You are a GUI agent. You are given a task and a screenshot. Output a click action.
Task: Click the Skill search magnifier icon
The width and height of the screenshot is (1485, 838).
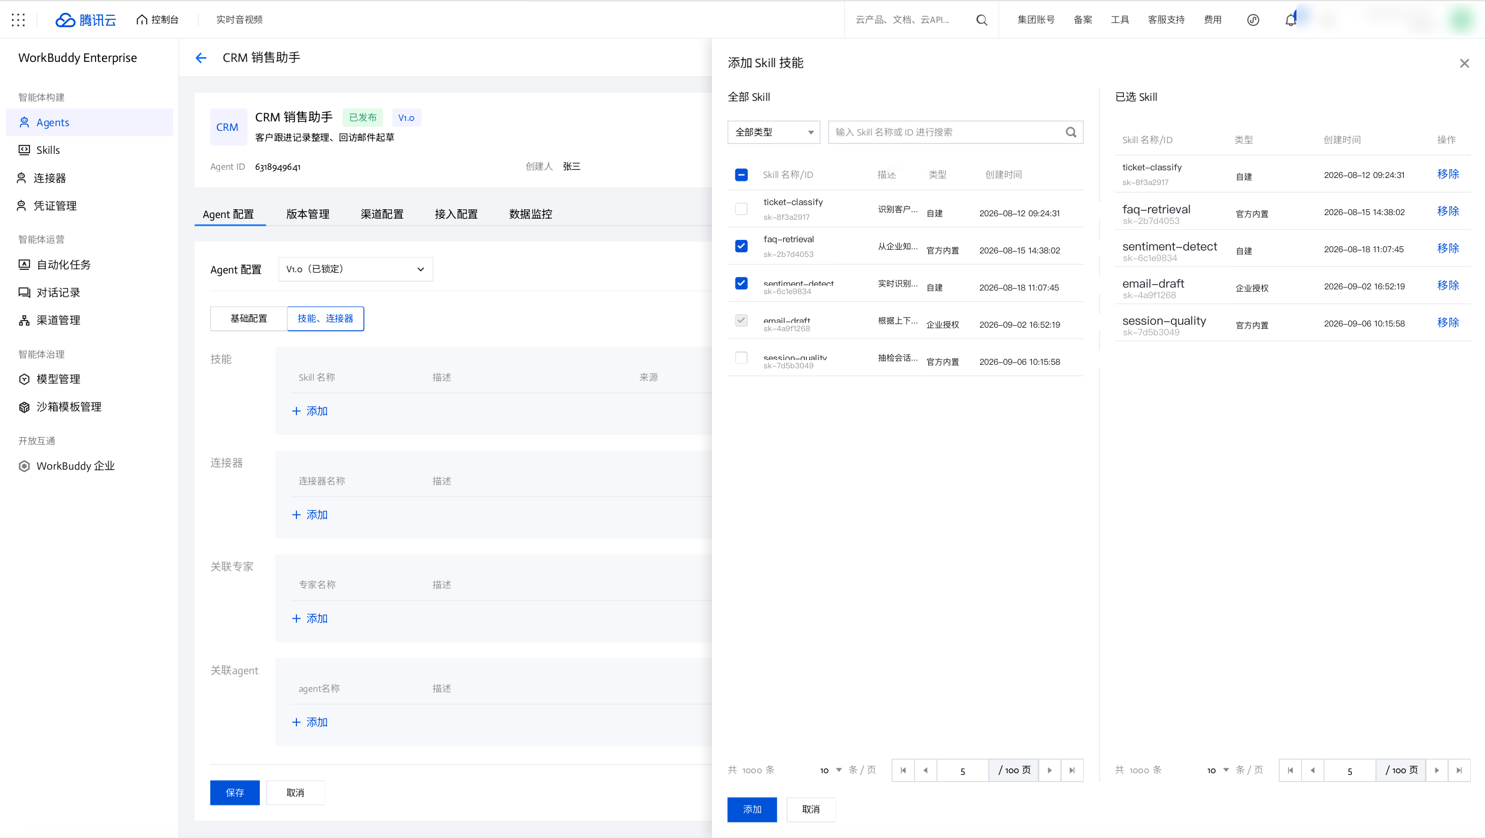pos(1071,133)
